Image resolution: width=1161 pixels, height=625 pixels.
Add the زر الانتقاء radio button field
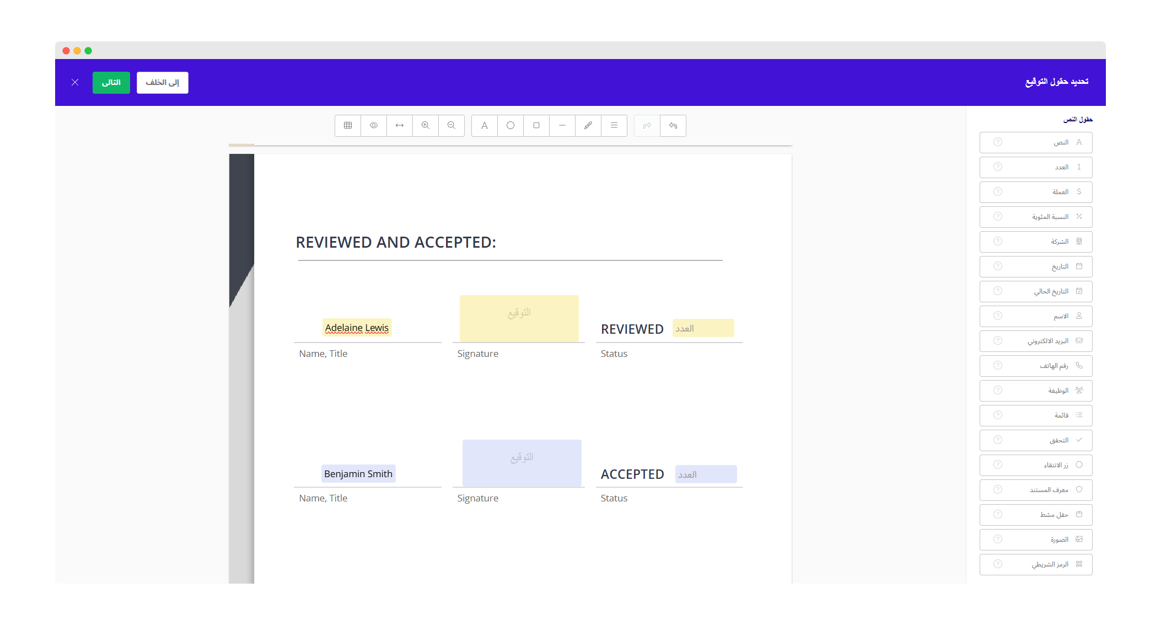coord(1036,465)
